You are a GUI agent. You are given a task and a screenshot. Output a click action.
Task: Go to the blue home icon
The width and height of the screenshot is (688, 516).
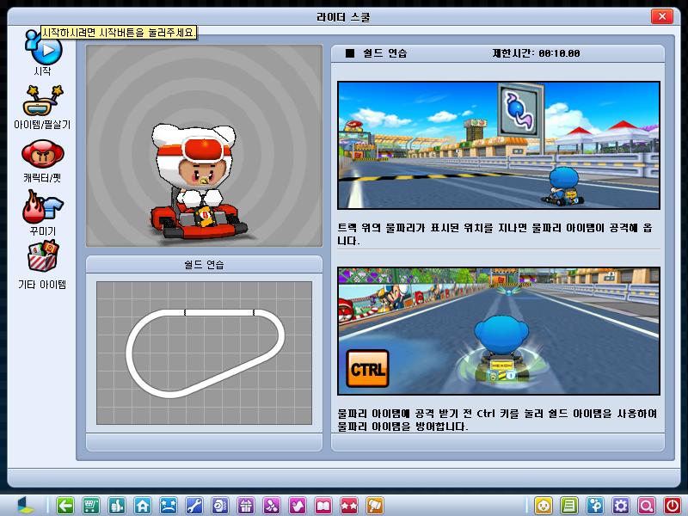(x=143, y=506)
